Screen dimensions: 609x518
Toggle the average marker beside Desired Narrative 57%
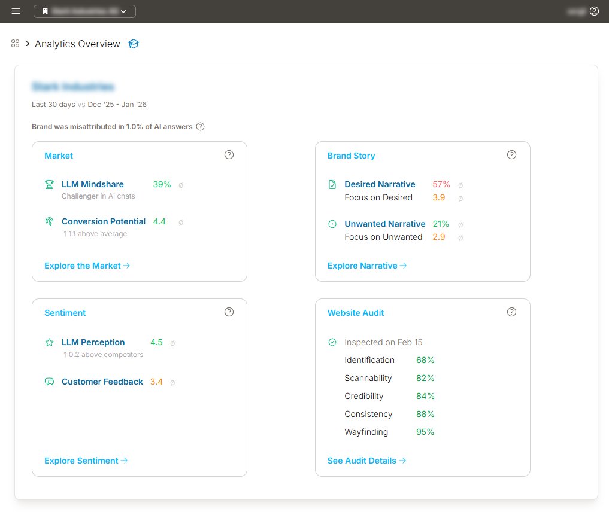[x=460, y=185]
